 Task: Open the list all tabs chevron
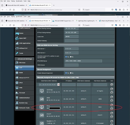(128, 21)
